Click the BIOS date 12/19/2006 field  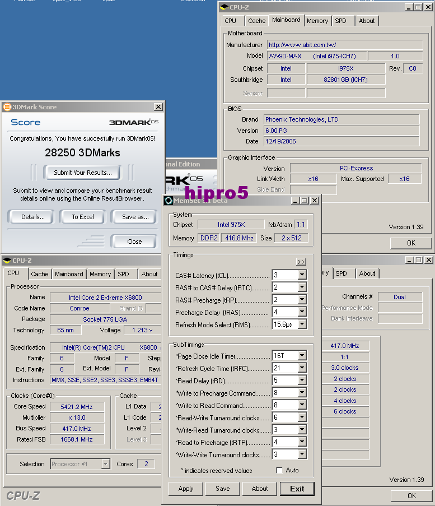tap(342, 141)
